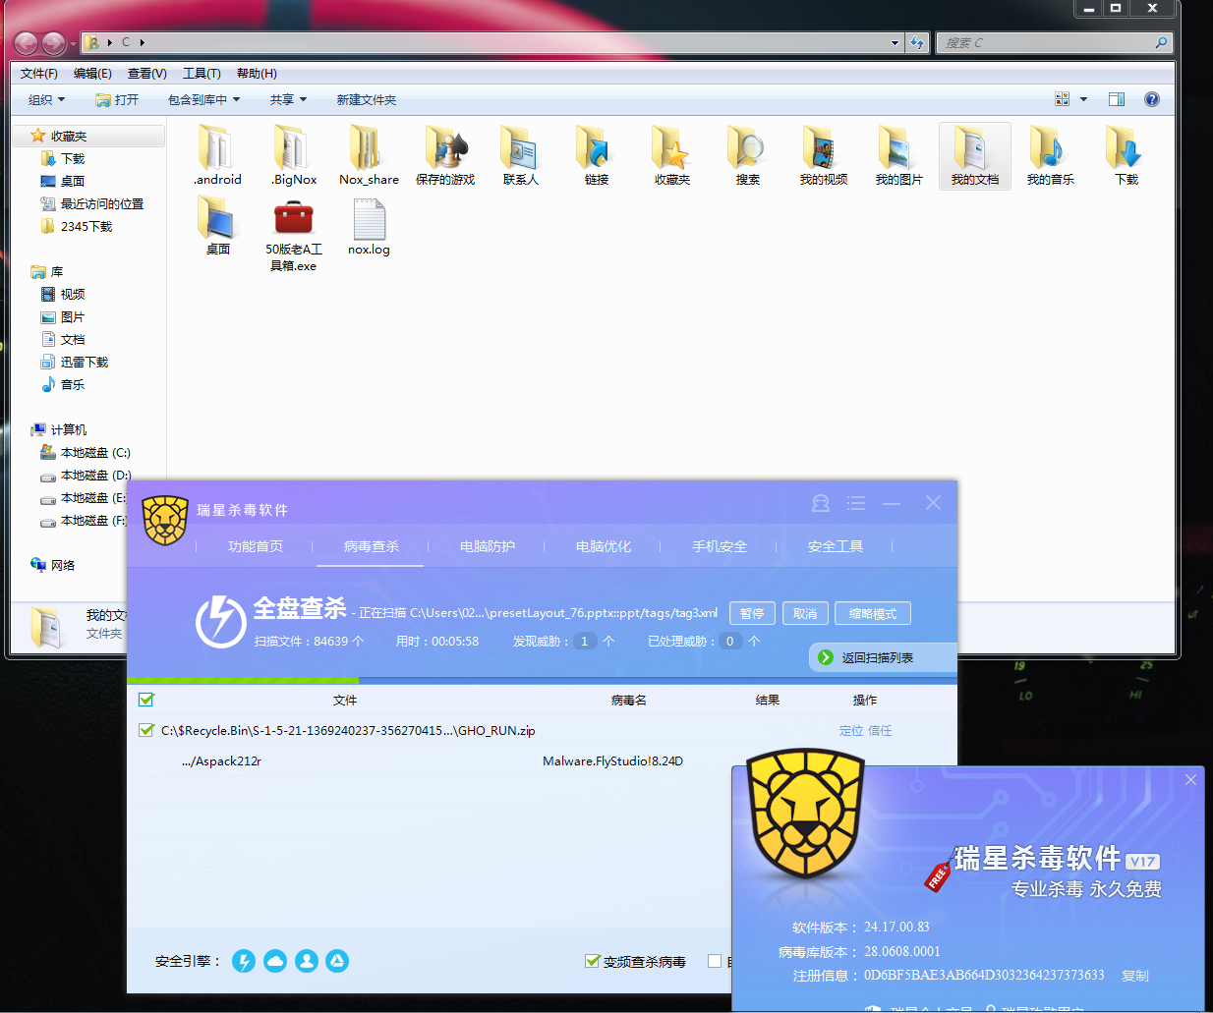Screen dimensions: 1213x1013
Task: Switch to the 功能首页 tab
Action: (x=256, y=546)
